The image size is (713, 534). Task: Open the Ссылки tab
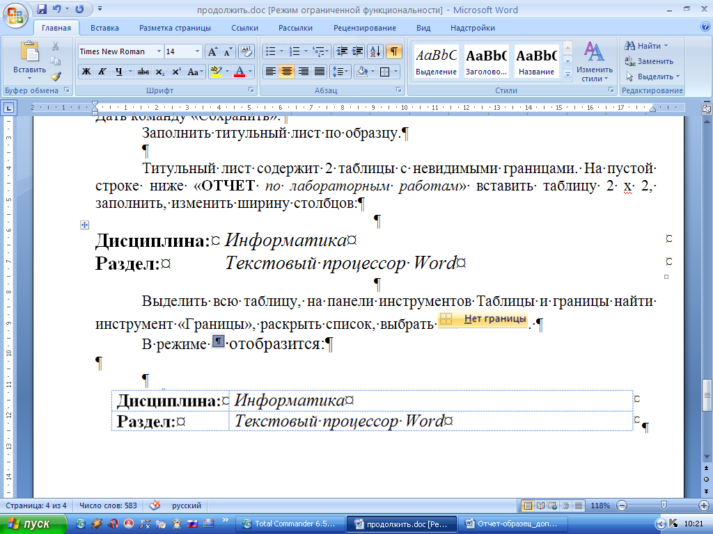[244, 28]
